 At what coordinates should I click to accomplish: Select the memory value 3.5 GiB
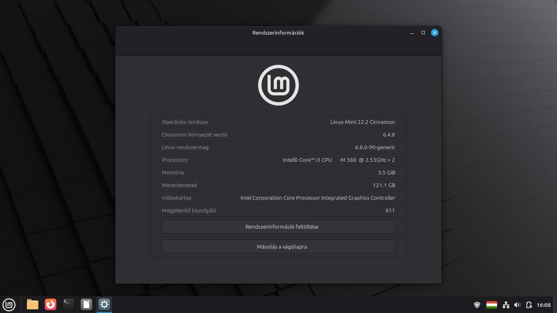[x=387, y=172]
